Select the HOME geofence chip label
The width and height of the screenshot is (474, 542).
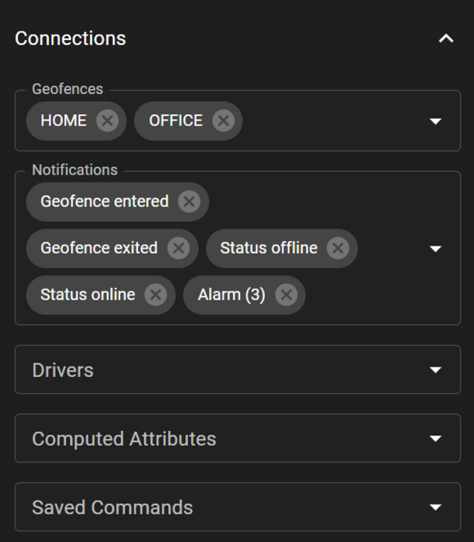[x=63, y=121]
